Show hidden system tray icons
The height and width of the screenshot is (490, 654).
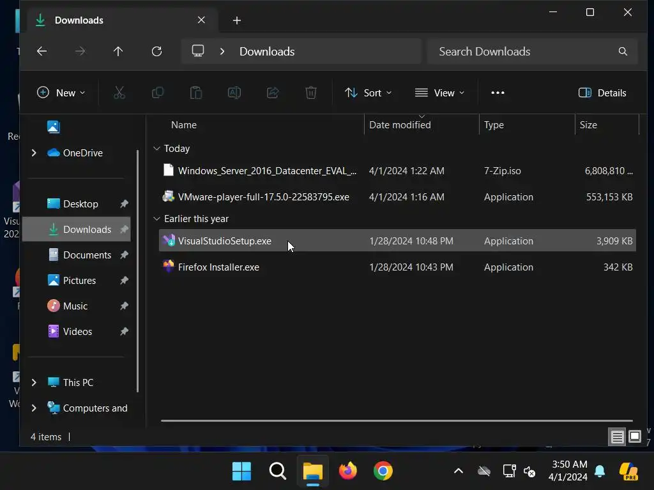(459, 471)
